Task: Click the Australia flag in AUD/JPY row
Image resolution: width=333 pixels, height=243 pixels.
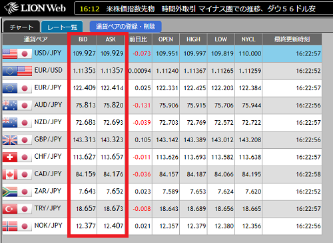Action: tap(10, 105)
